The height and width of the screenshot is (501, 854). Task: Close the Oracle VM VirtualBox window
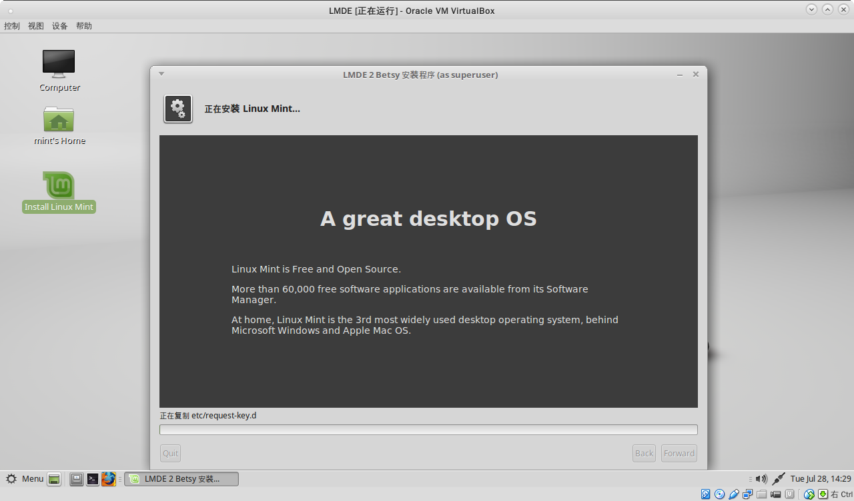(x=843, y=9)
